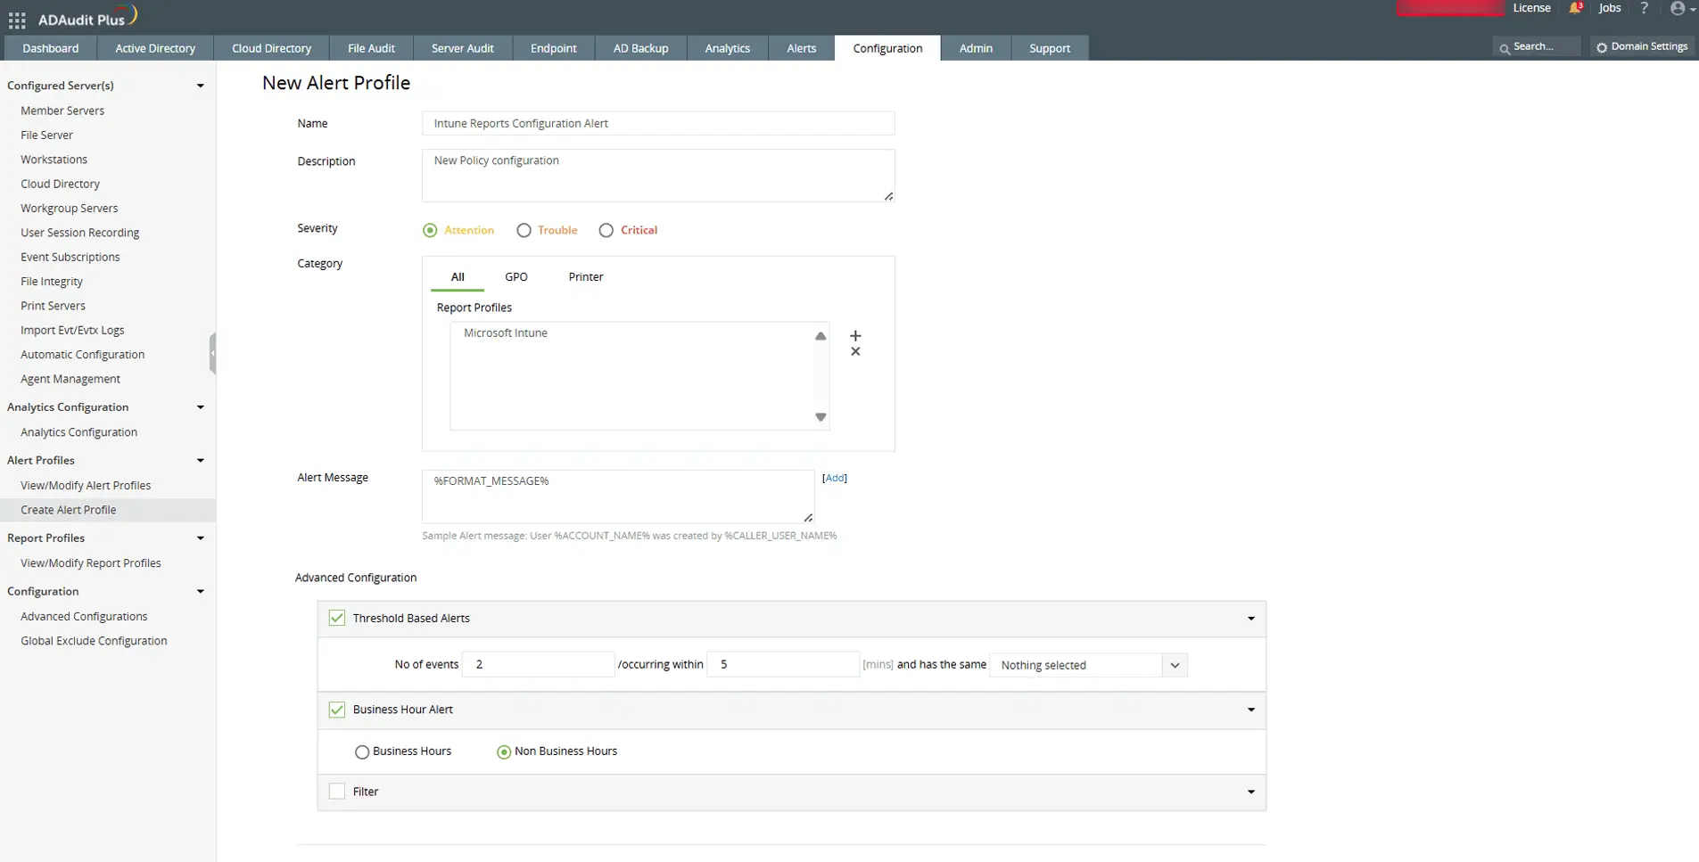This screenshot has width=1699, height=862.
Task: Click the search magnifier icon
Action: (1505, 45)
